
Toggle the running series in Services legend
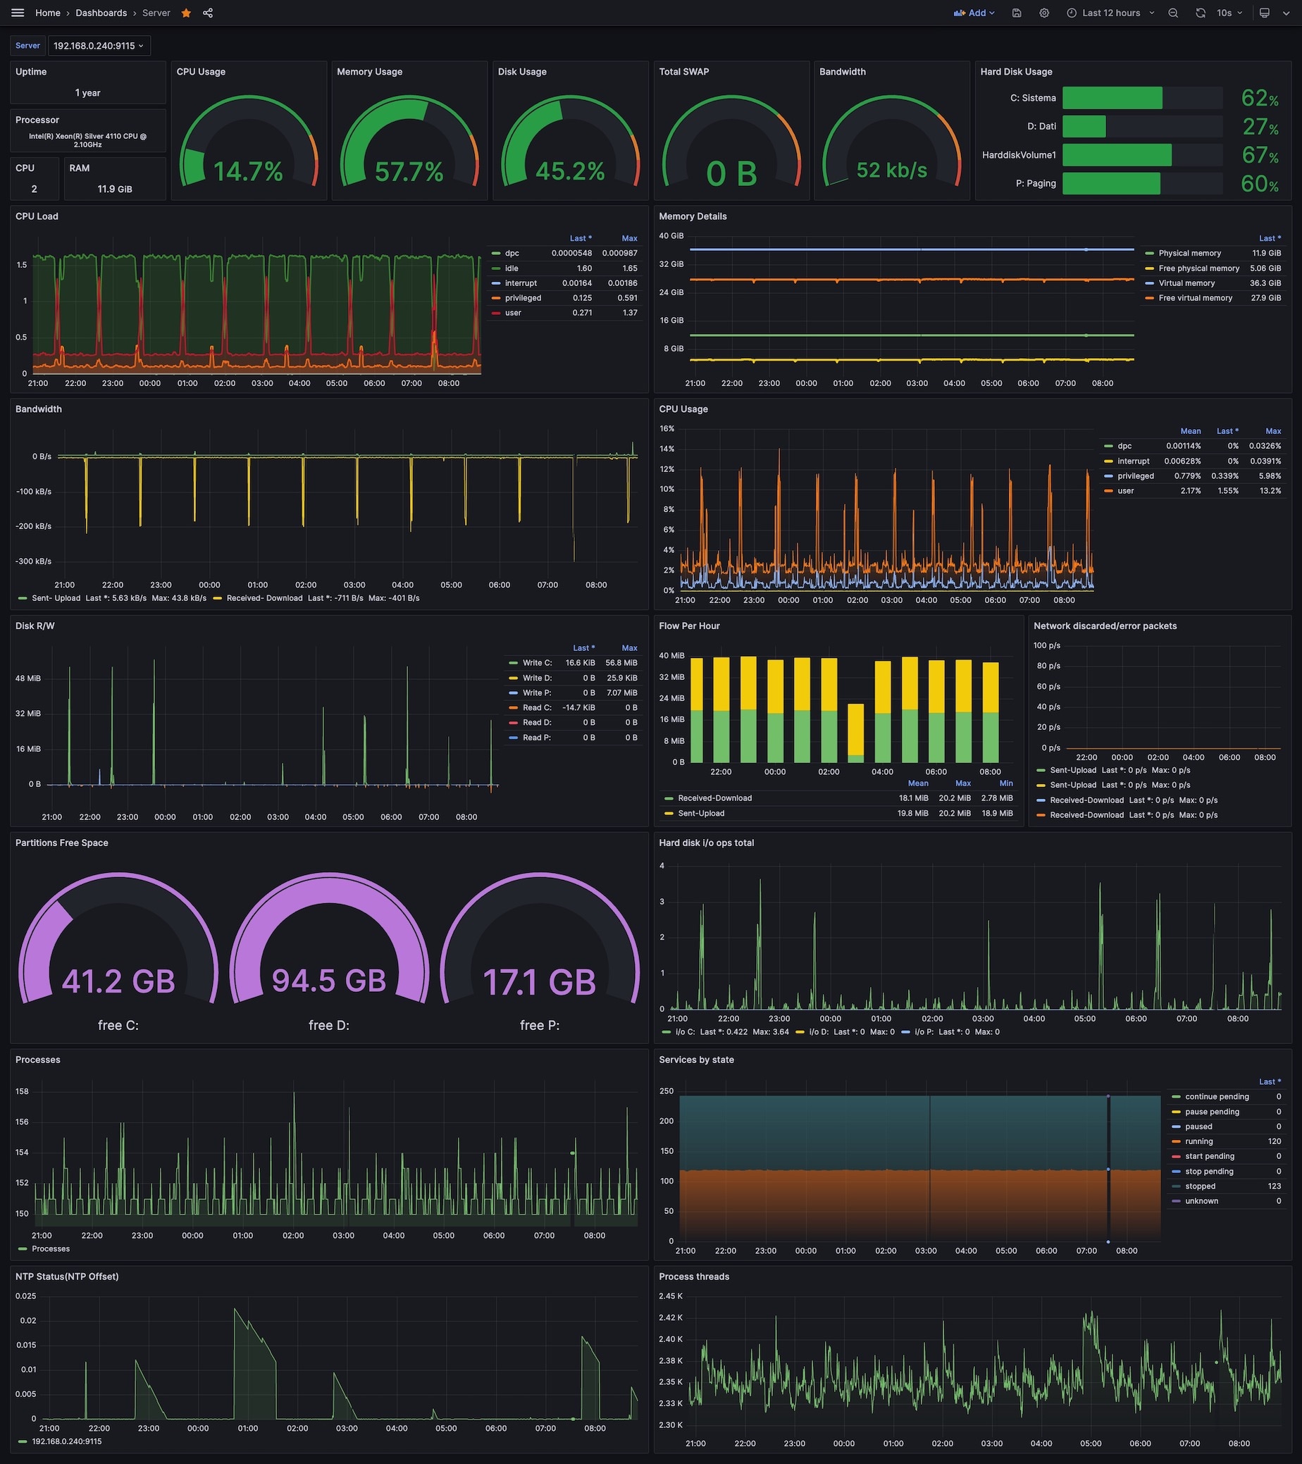(1199, 1142)
